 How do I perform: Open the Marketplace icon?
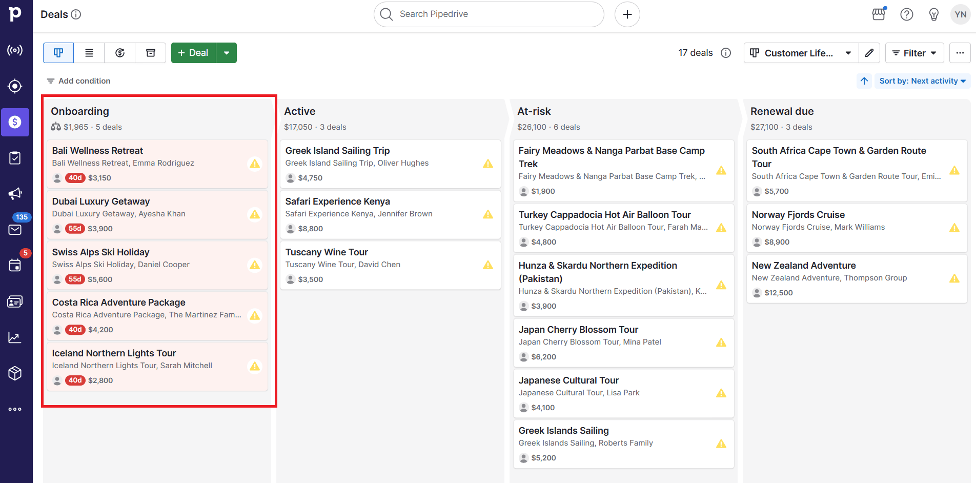879,14
